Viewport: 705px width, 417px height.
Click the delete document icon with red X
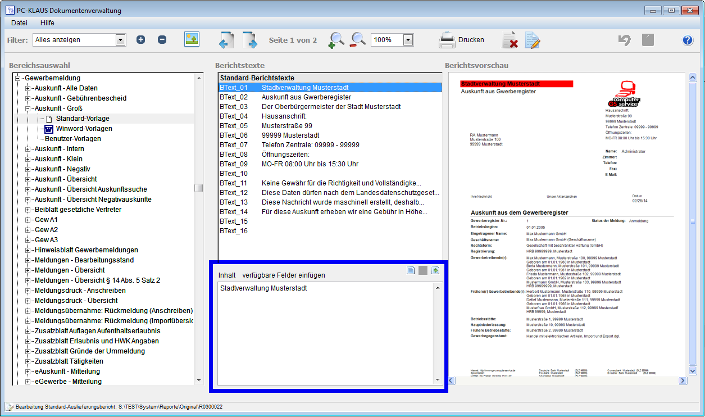click(x=510, y=40)
